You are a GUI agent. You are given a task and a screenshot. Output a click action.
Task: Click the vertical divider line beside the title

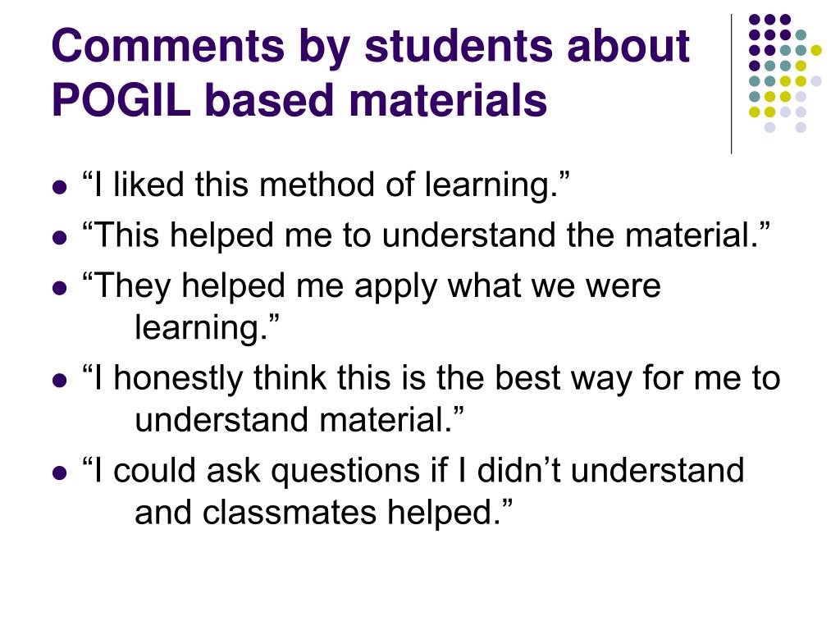pyautogui.click(x=731, y=84)
